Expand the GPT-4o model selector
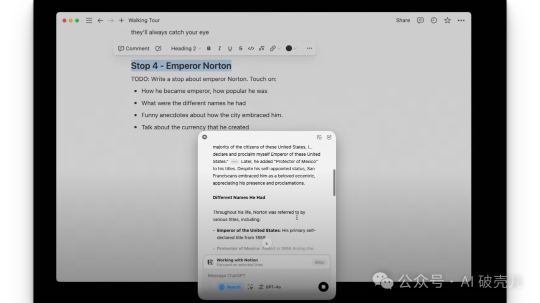 pyautogui.click(x=270, y=287)
